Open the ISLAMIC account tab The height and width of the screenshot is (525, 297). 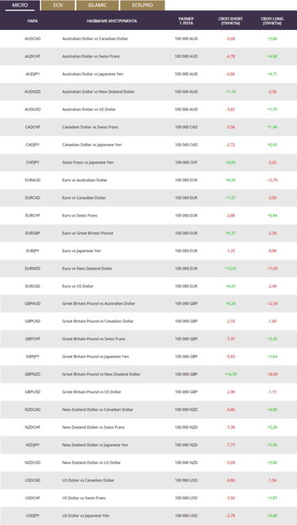tap(98, 5)
